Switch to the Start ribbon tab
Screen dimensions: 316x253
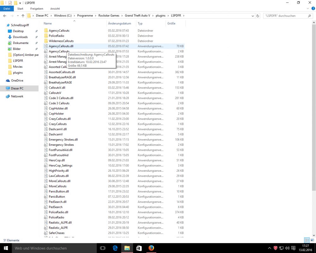tap(20, 9)
